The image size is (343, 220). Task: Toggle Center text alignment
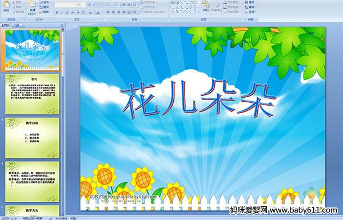point(113,12)
